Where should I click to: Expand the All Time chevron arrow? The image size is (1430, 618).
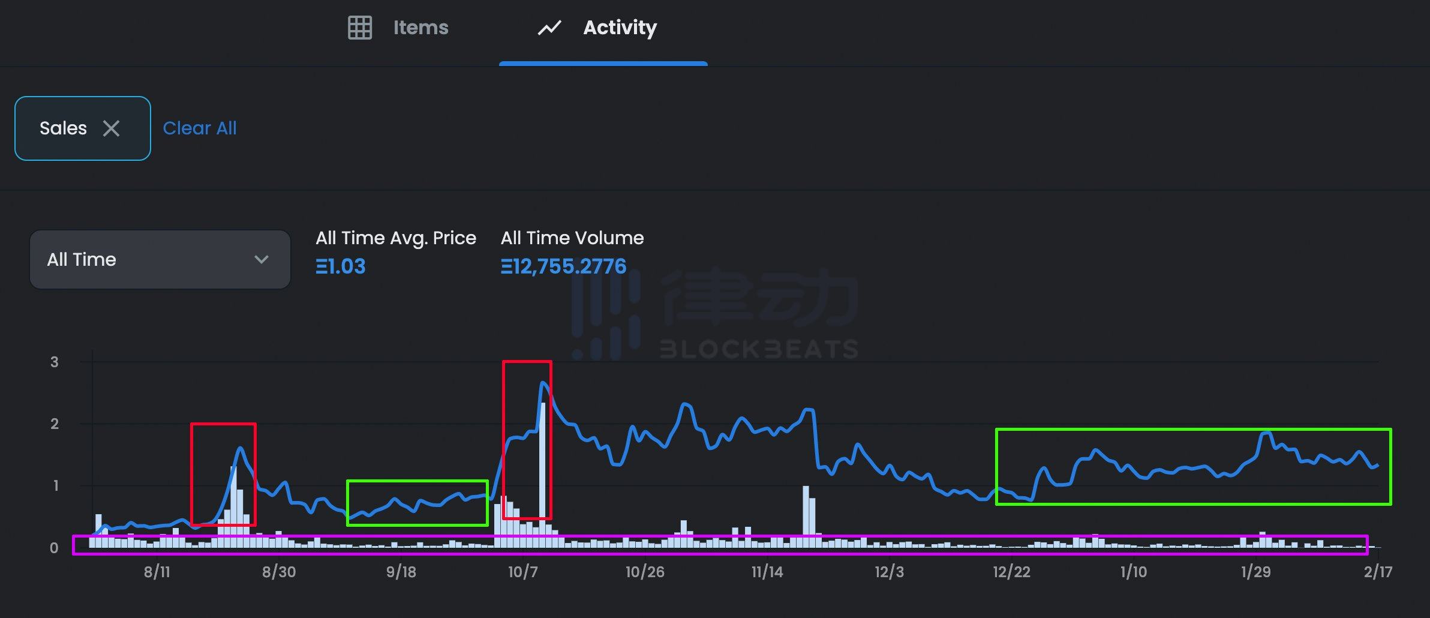click(261, 260)
